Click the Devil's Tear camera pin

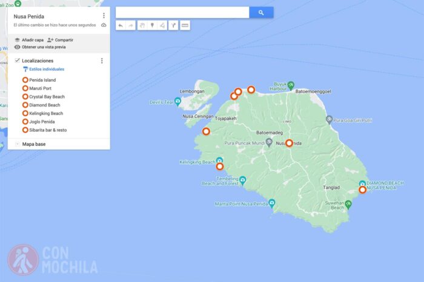click(177, 102)
